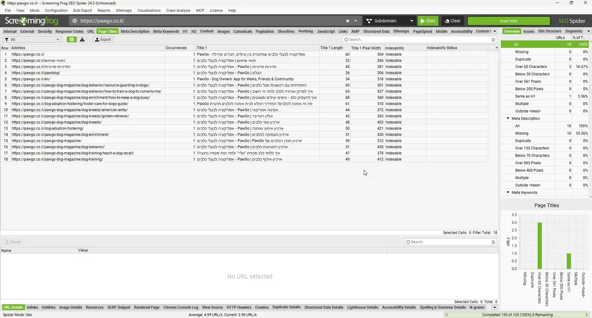Expand the Meta Keywords tree section
The width and height of the screenshot is (592, 318).
click(x=508, y=193)
